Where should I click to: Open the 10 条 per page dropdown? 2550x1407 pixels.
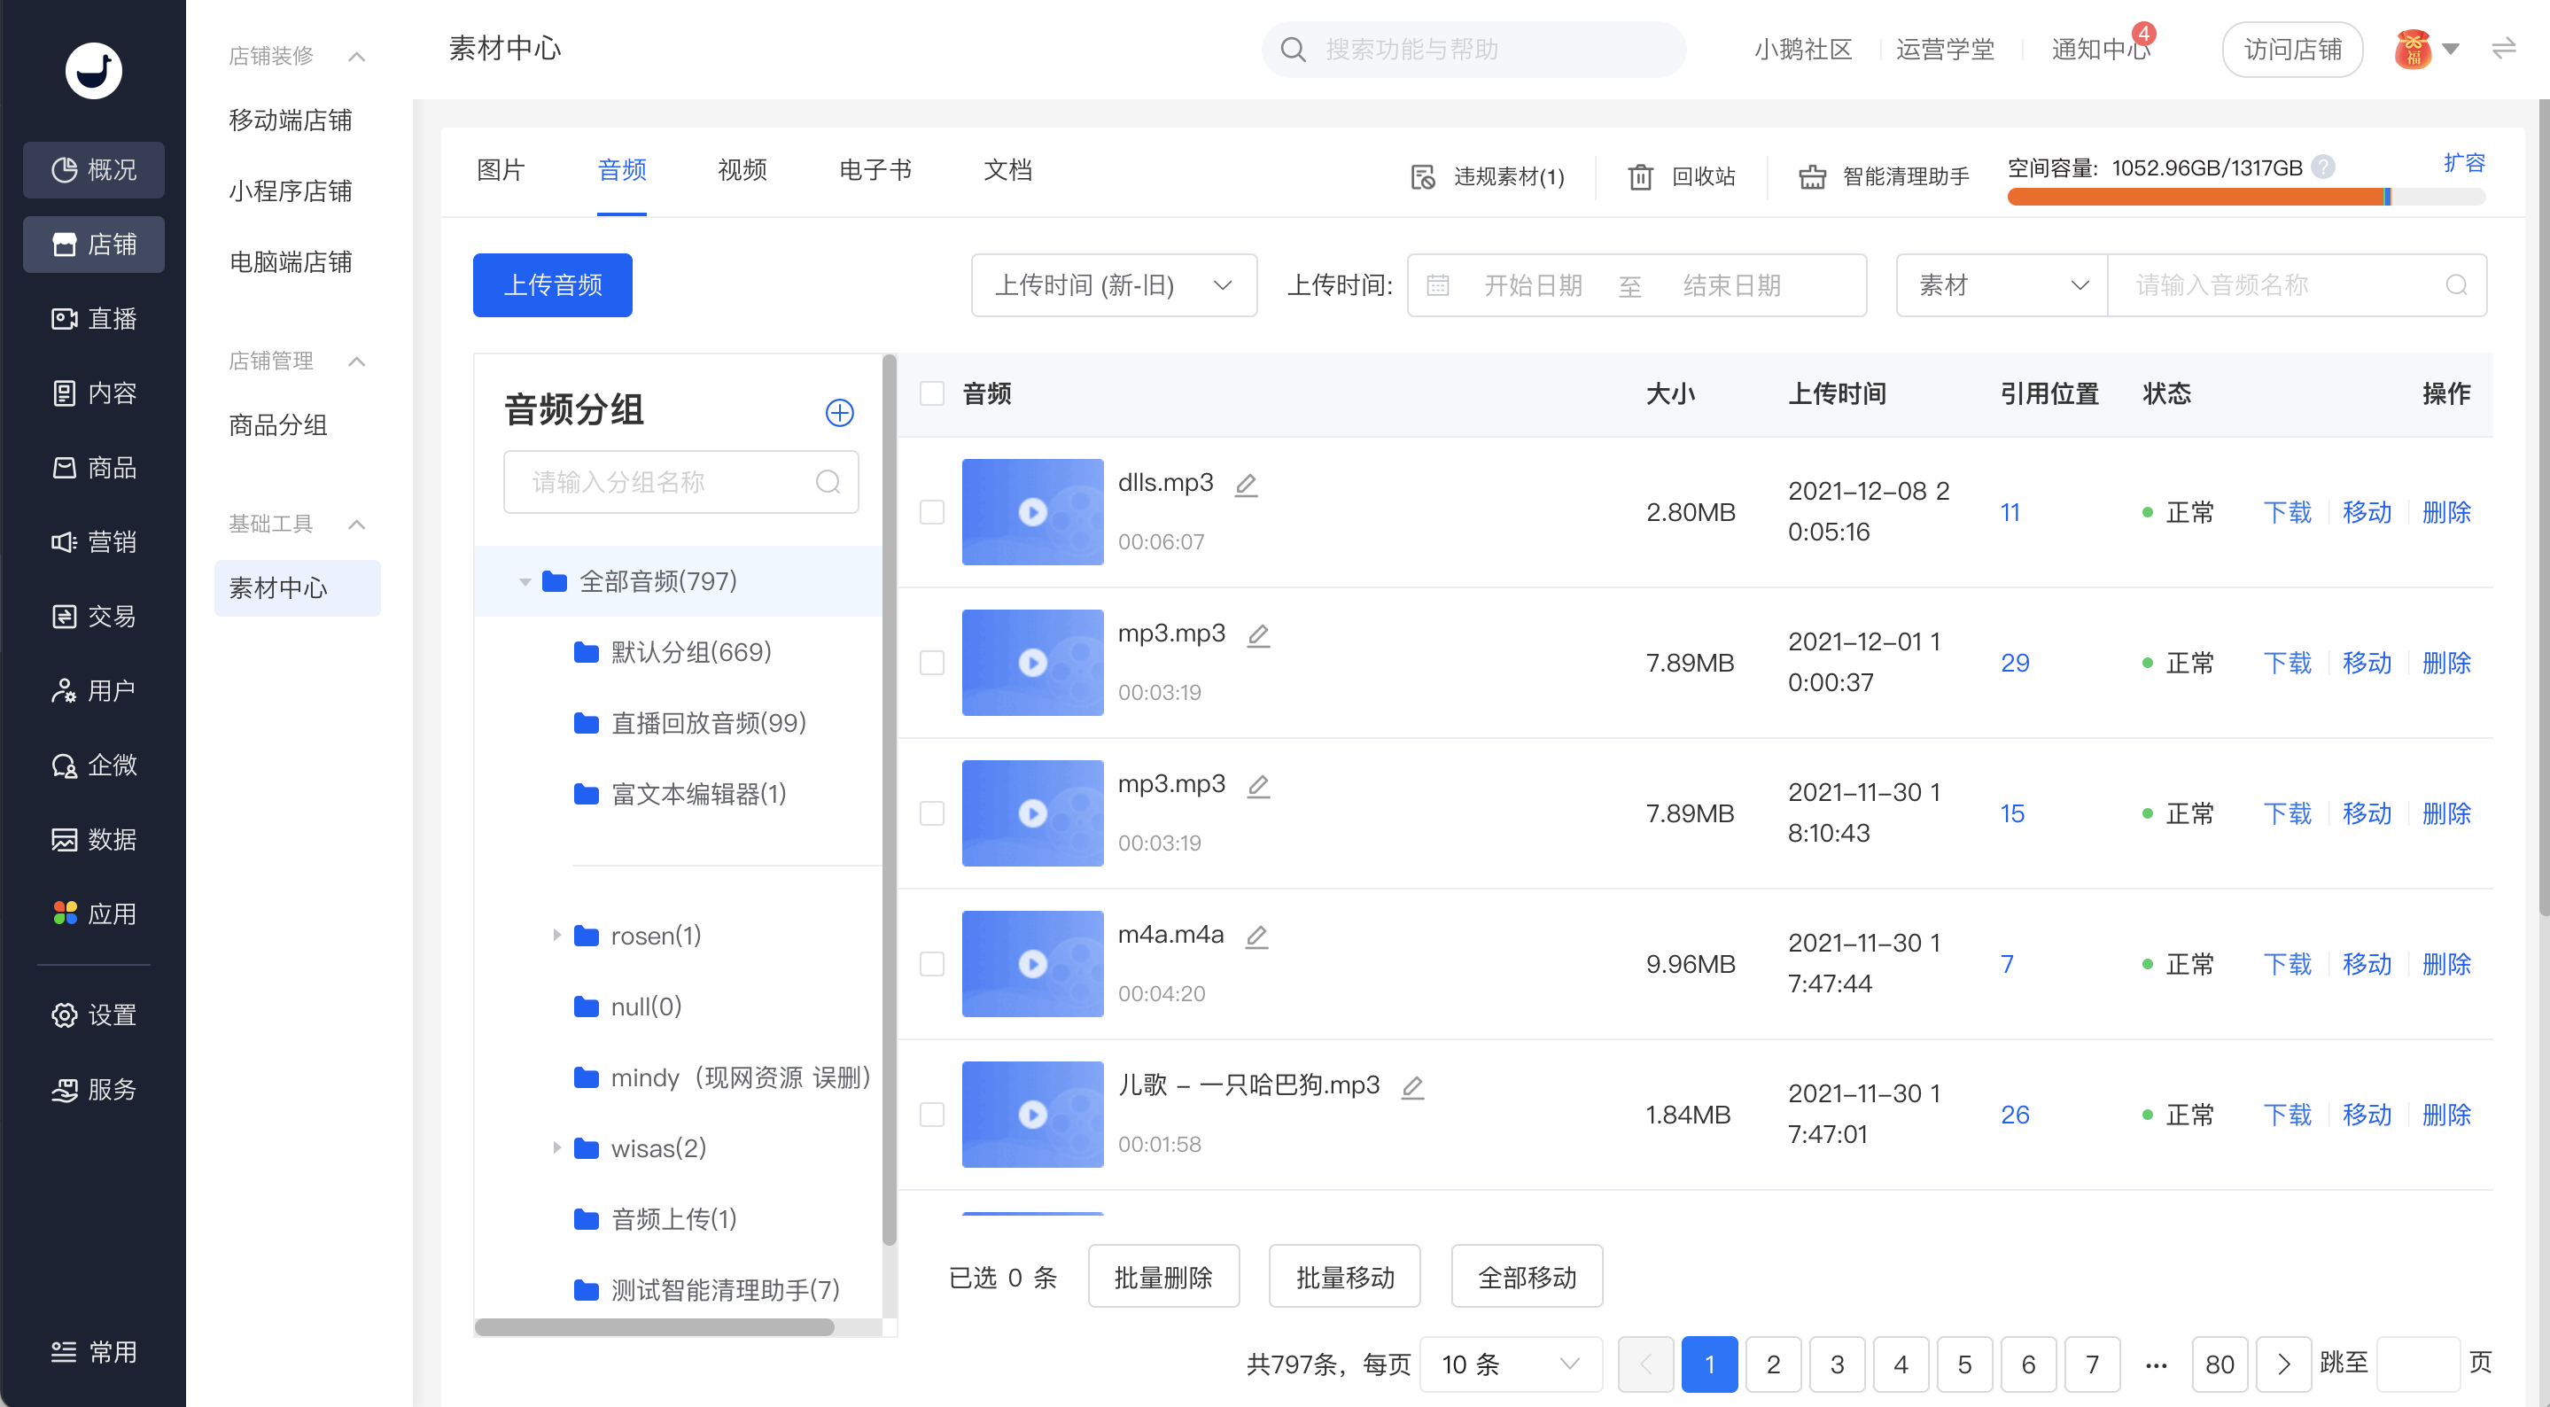pos(1511,1364)
